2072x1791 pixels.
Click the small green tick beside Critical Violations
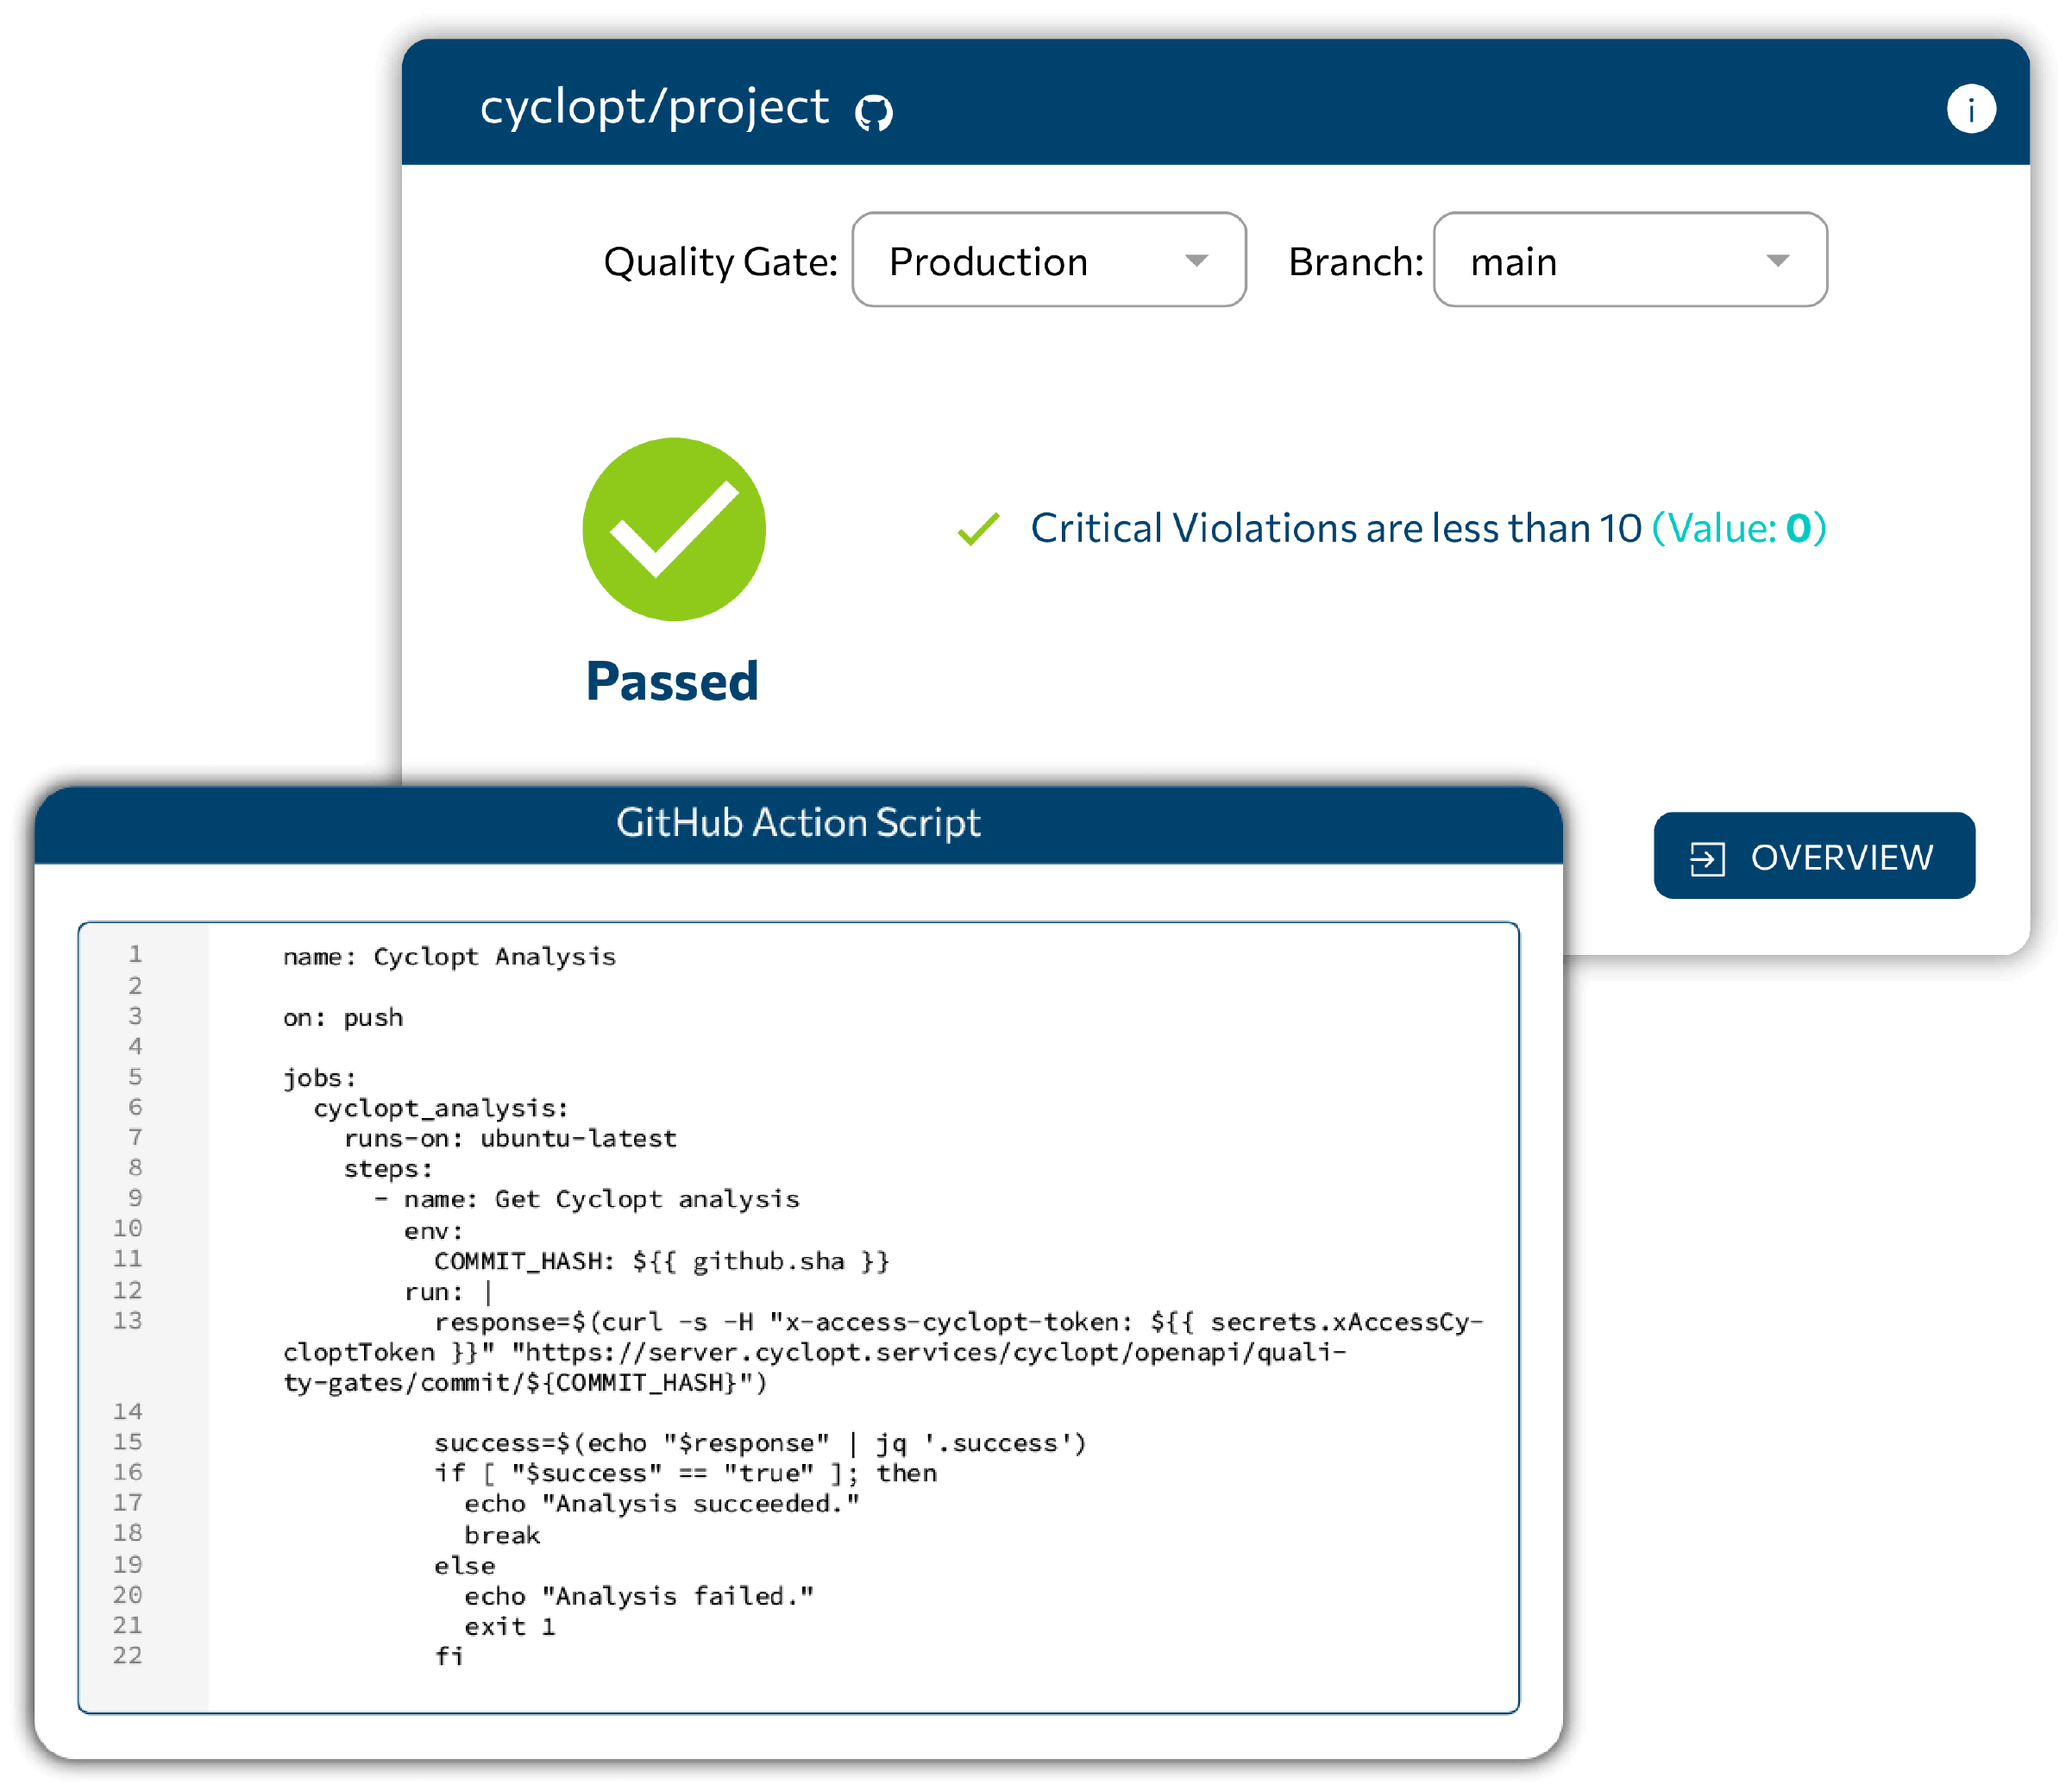pos(978,529)
